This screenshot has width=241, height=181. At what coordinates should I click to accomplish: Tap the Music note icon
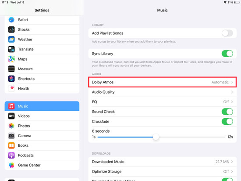click(11, 106)
